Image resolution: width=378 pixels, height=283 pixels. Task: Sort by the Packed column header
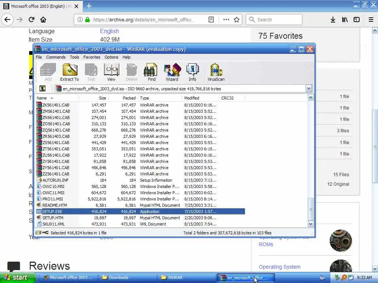pos(123,98)
